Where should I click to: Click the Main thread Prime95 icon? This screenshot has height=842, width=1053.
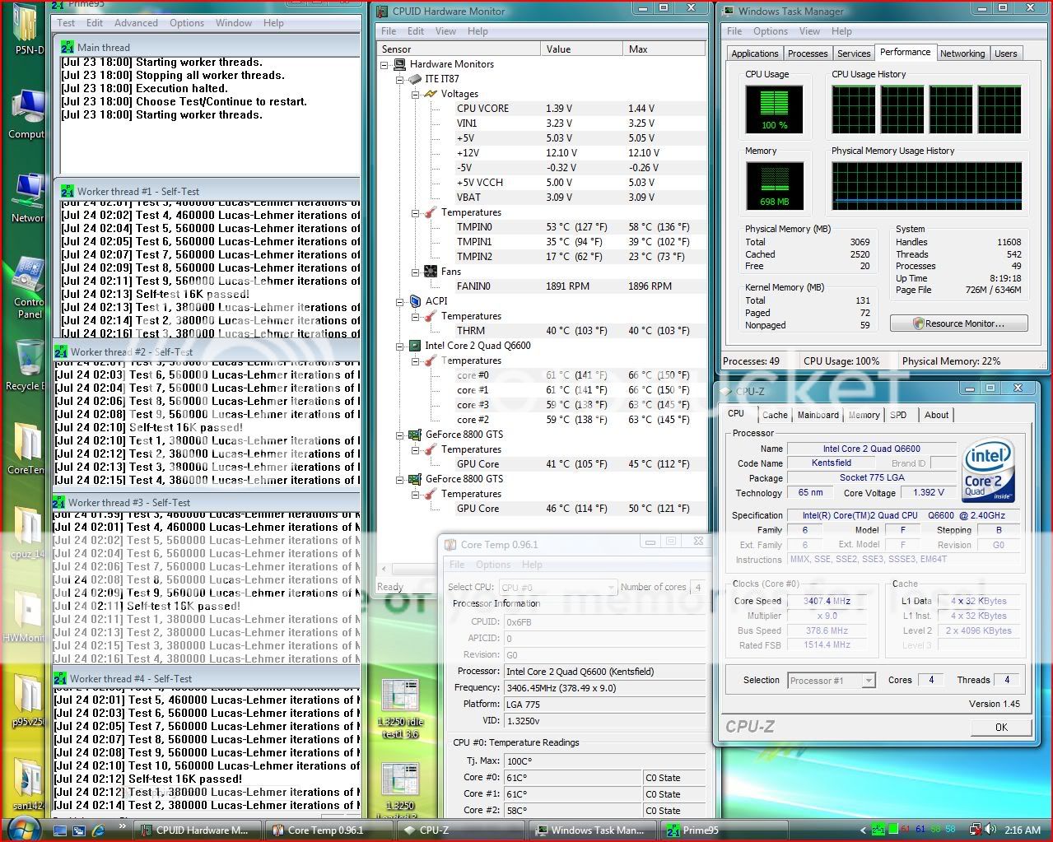click(x=68, y=48)
